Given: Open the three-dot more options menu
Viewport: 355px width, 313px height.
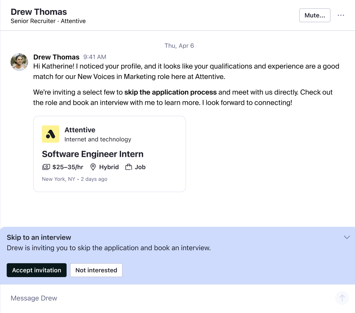Looking at the screenshot, I should pyautogui.click(x=341, y=15).
